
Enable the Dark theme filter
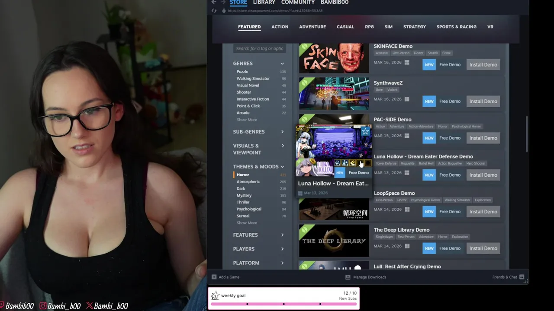click(241, 189)
